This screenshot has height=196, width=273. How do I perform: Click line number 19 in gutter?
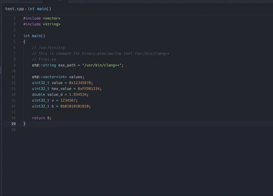(13, 124)
